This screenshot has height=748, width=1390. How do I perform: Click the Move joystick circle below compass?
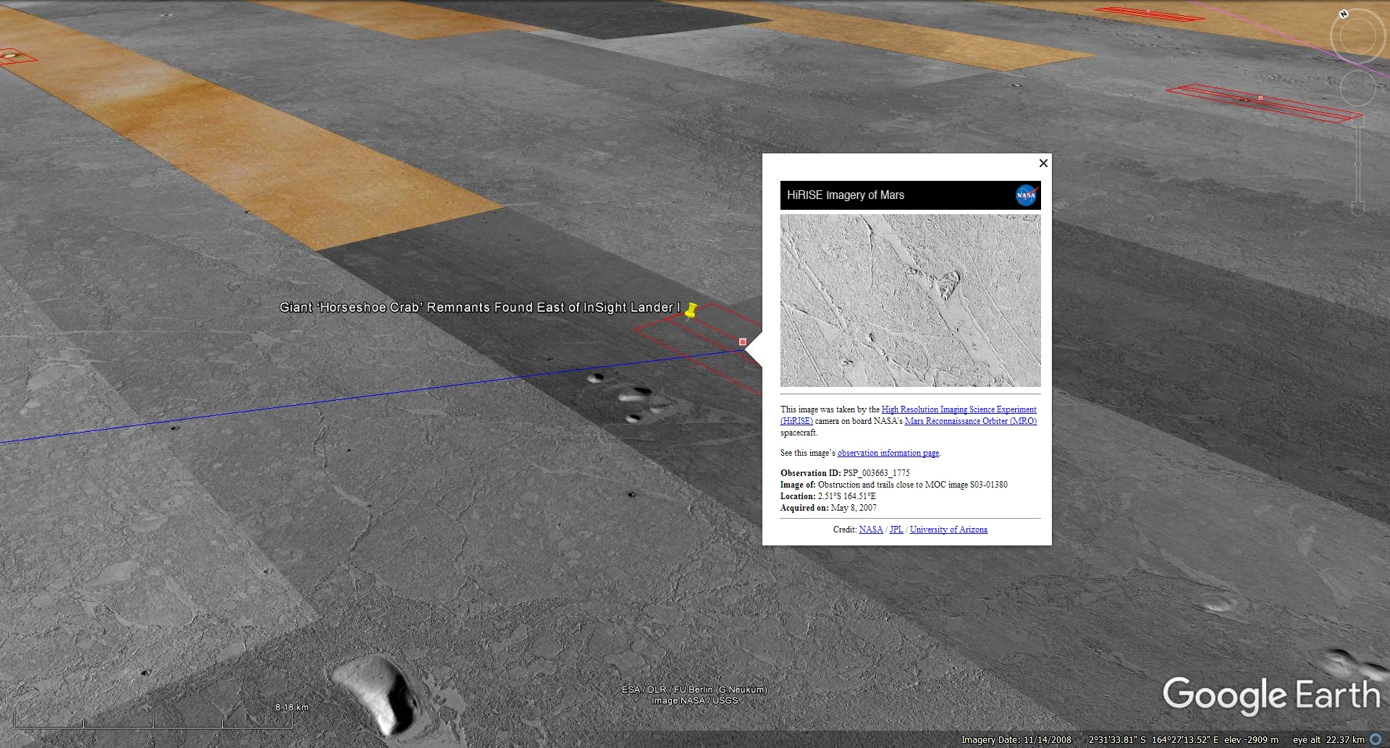pos(1357,88)
